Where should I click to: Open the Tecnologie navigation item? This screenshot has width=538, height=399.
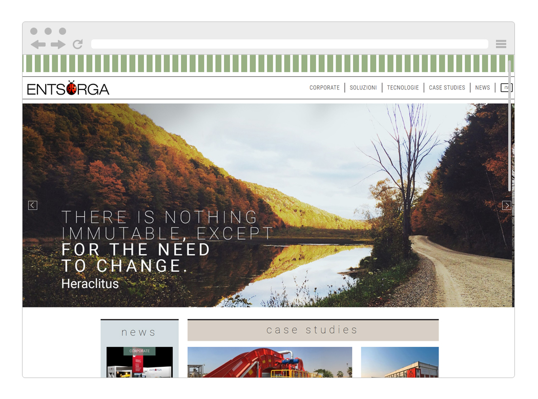coord(403,87)
